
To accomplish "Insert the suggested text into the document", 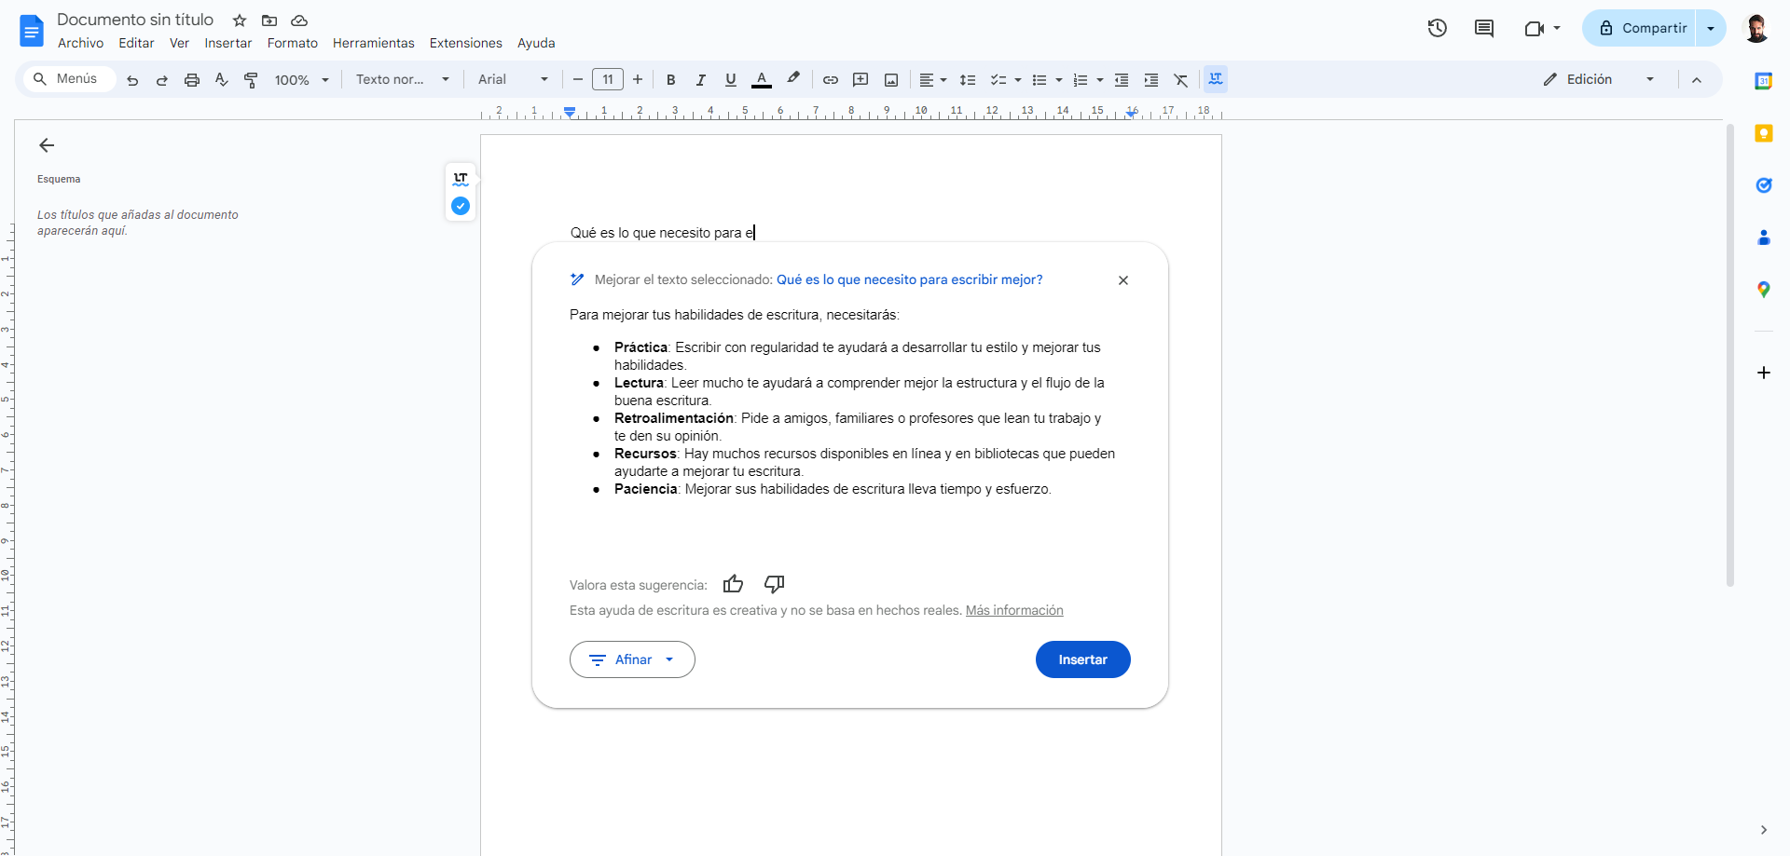I will (x=1082, y=659).
